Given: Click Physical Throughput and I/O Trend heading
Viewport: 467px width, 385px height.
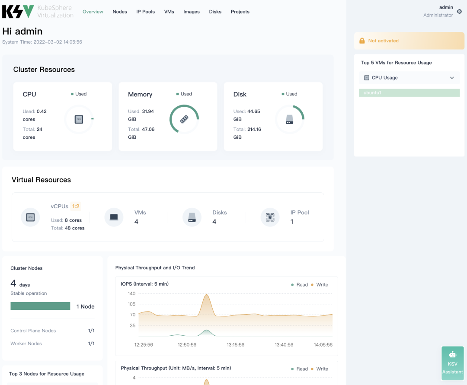Looking at the screenshot, I should click(x=155, y=268).
